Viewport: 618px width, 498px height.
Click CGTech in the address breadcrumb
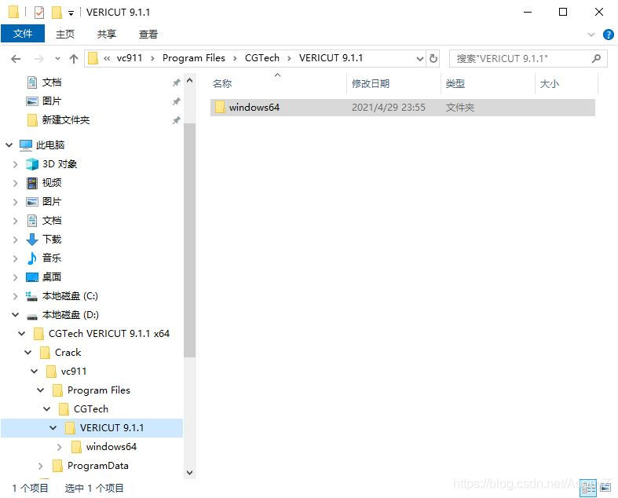pyautogui.click(x=261, y=58)
